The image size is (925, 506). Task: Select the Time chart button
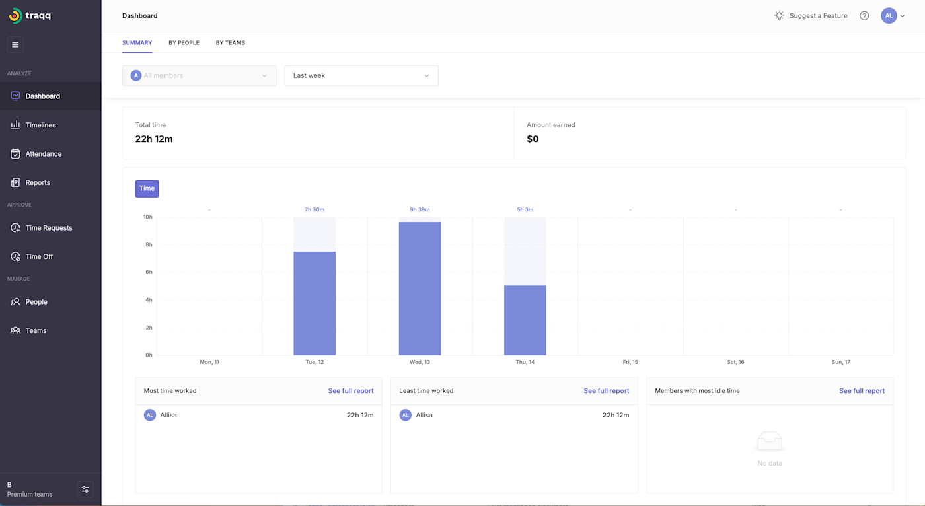(x=147, y=188)
